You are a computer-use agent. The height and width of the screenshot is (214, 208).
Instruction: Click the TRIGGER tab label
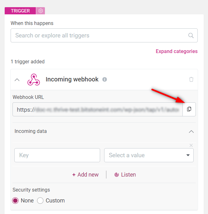(x=20, y=11)
